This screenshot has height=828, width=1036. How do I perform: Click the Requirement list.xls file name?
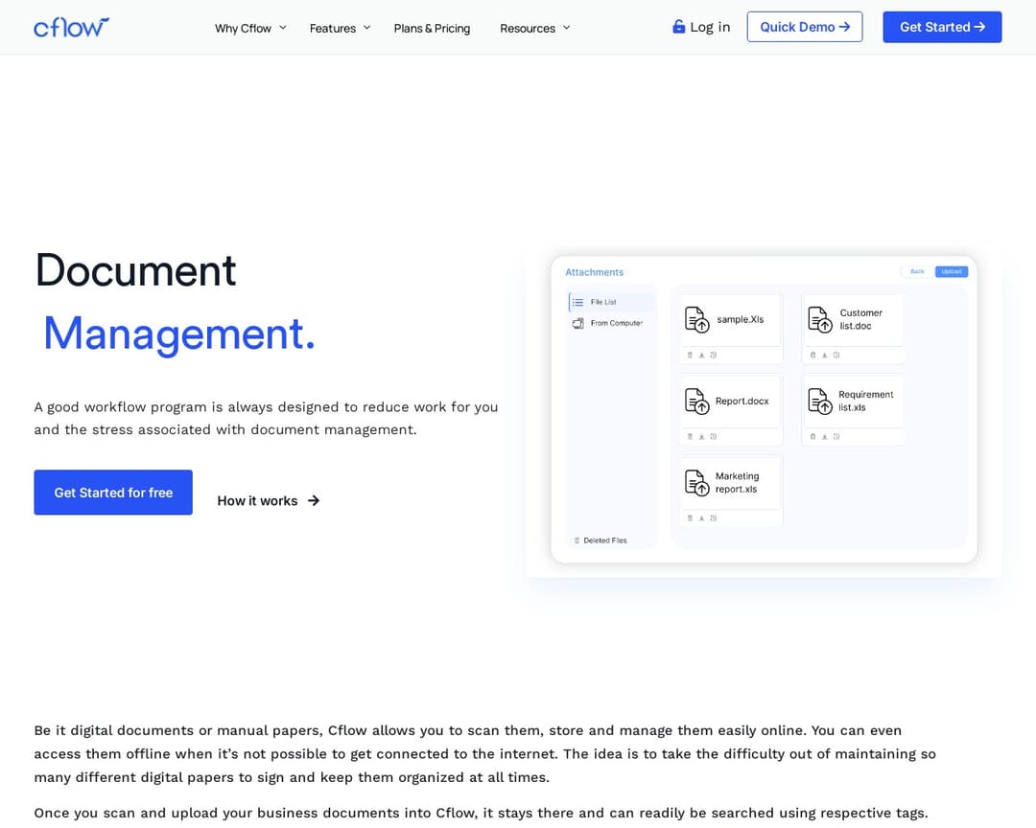[865, 401]
